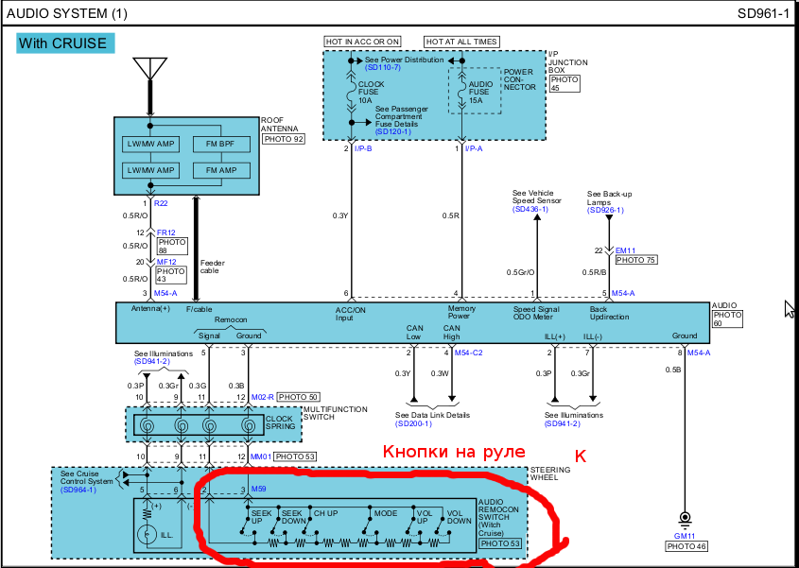Click the With CRUISE header label
This screenshot has width=799, height=568.
tap(66, 43)
